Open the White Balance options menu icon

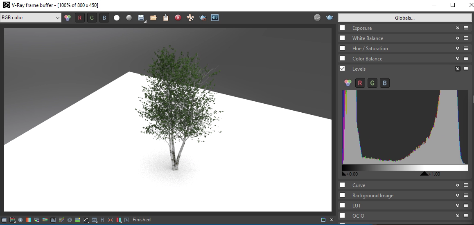[x=466, y=38]
